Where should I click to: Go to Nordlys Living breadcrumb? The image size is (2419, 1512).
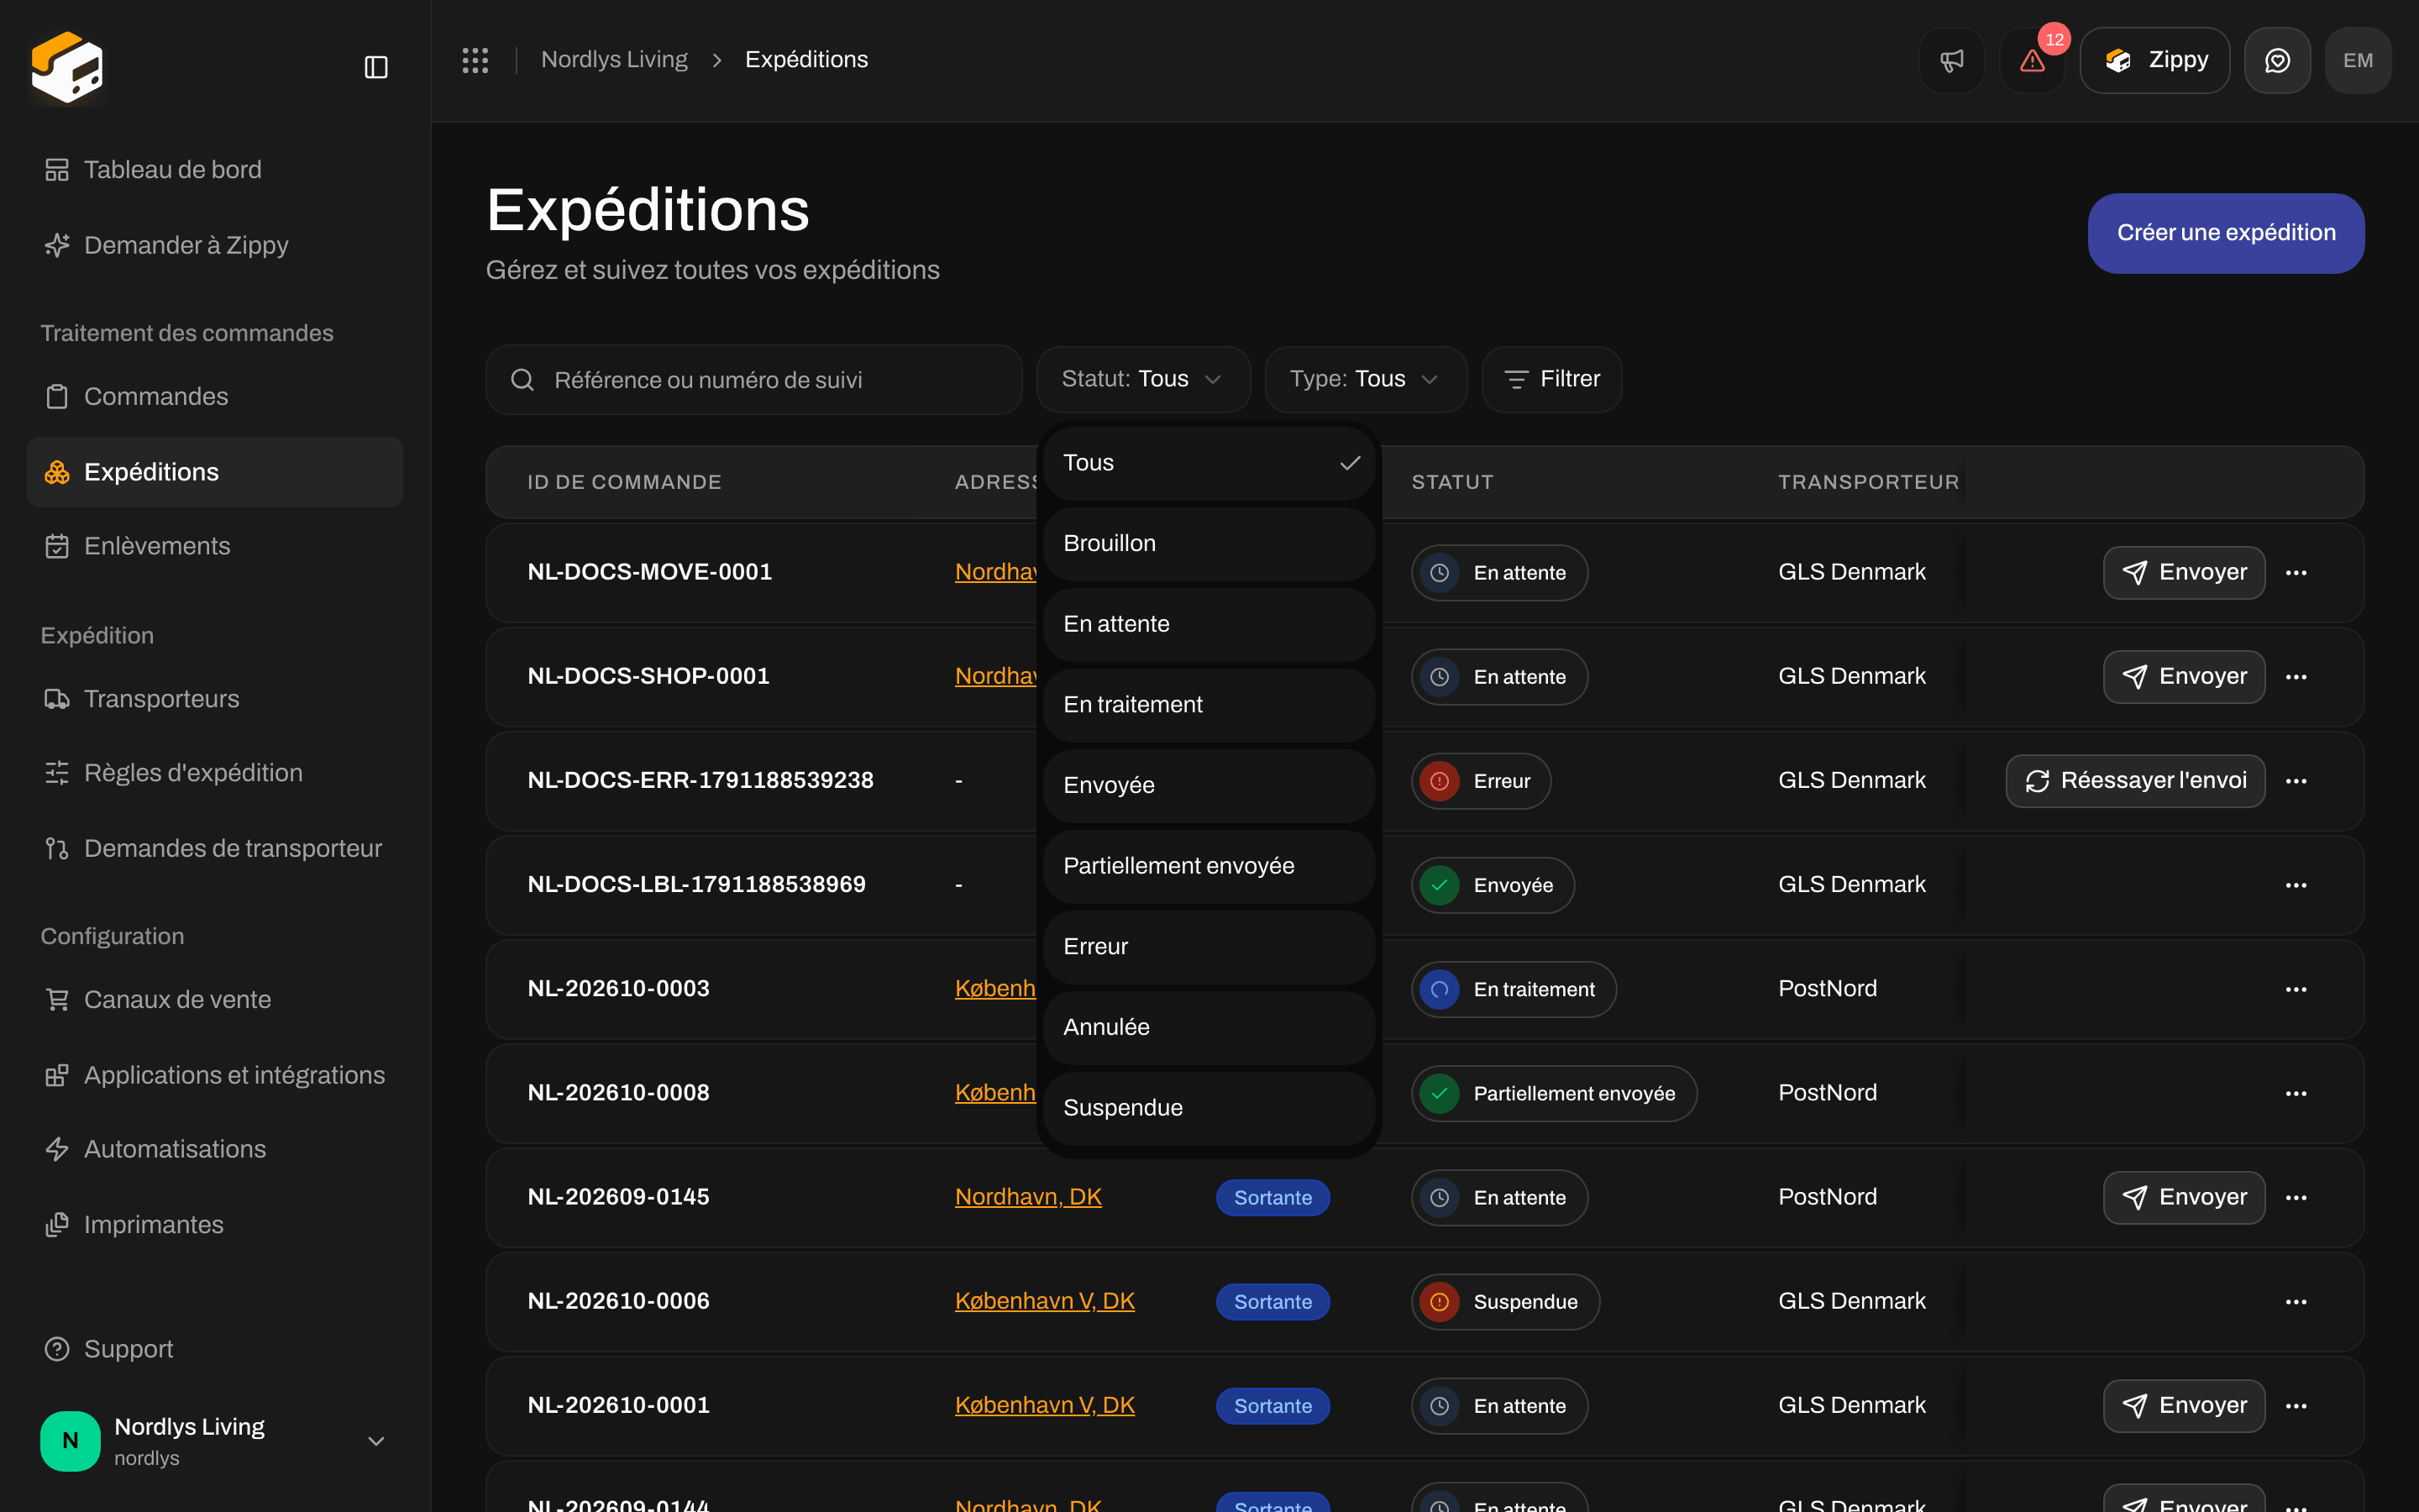click(614, 60)
